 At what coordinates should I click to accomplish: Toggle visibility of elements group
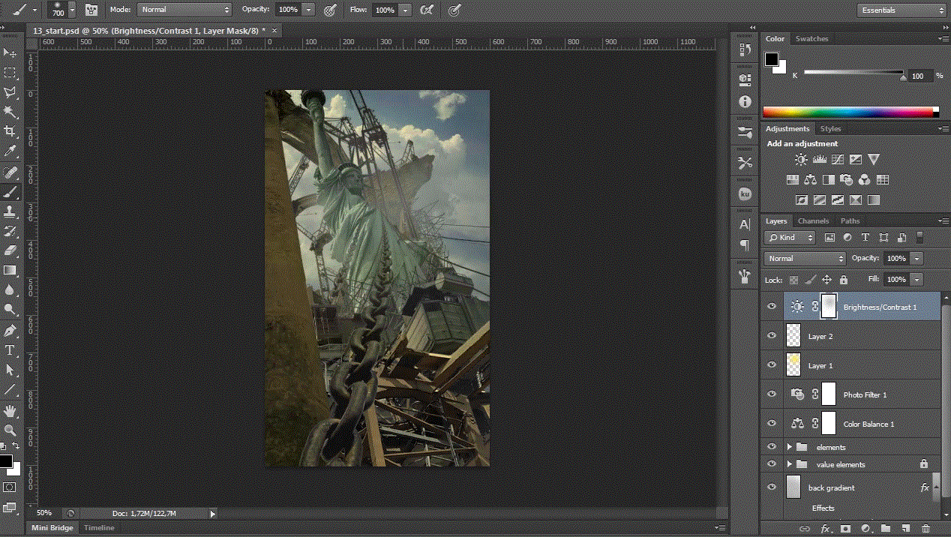(x=772, y=447)
